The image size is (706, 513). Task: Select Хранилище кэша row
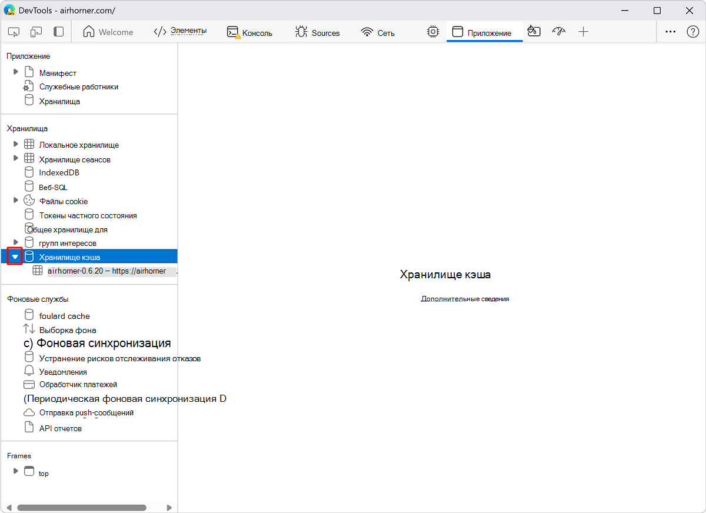point(89,256)
